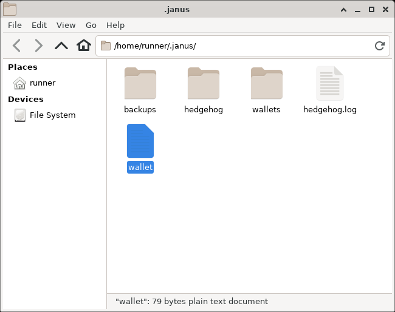
Task: Click the status bar text about wallet
Action: (x=191, y=301)
